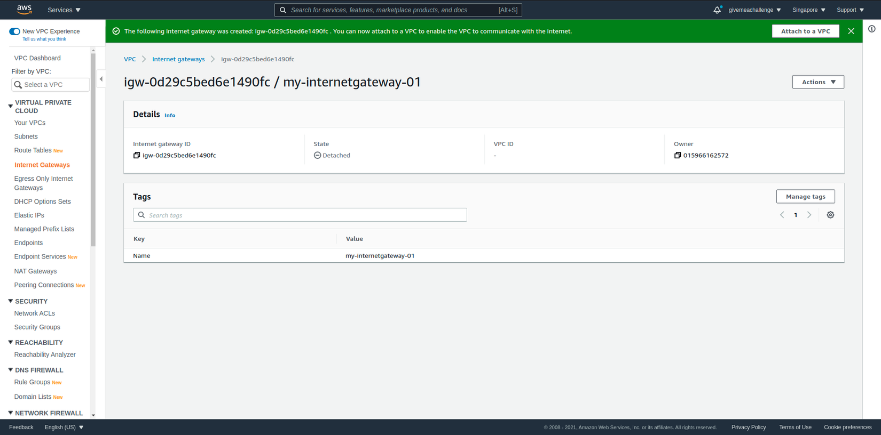Screen dimensions: 881x435
Task: Click the Key column header
Action: pyautogui.click(x=139, y=239)
